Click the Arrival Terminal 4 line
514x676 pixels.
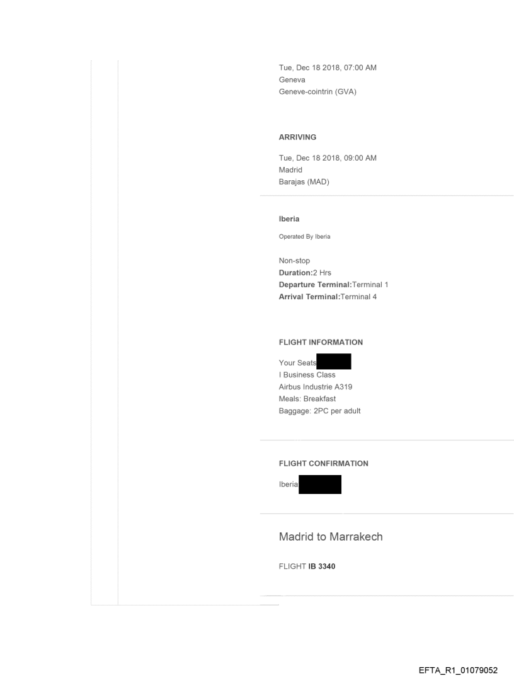(328, 297)
